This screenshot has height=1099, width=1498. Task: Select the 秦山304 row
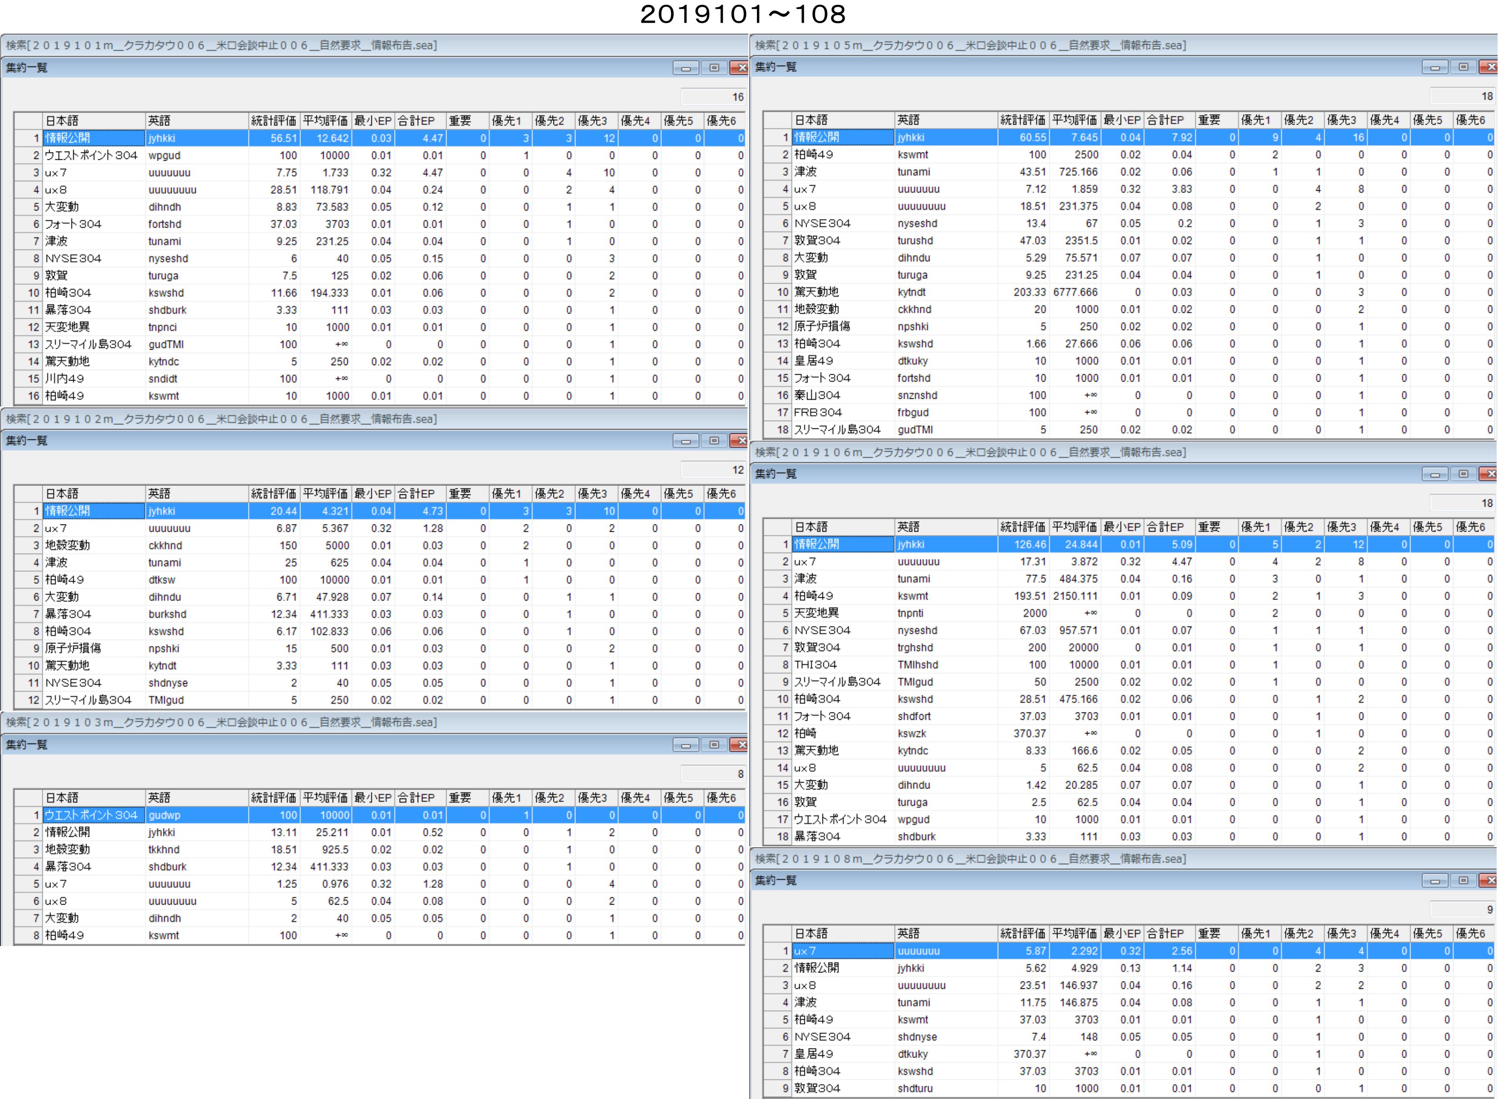[1129, 395]
